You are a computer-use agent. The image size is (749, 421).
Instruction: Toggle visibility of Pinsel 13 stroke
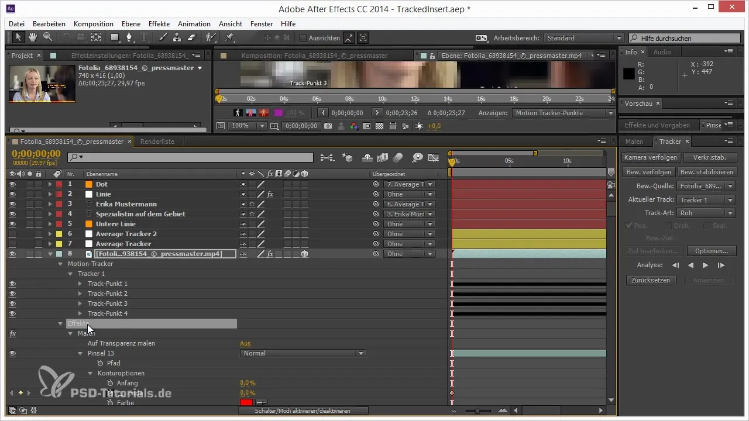click(12, 353)
